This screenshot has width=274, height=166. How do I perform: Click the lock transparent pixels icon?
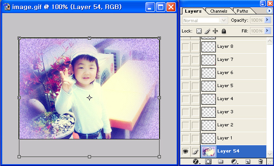(199, 31)
